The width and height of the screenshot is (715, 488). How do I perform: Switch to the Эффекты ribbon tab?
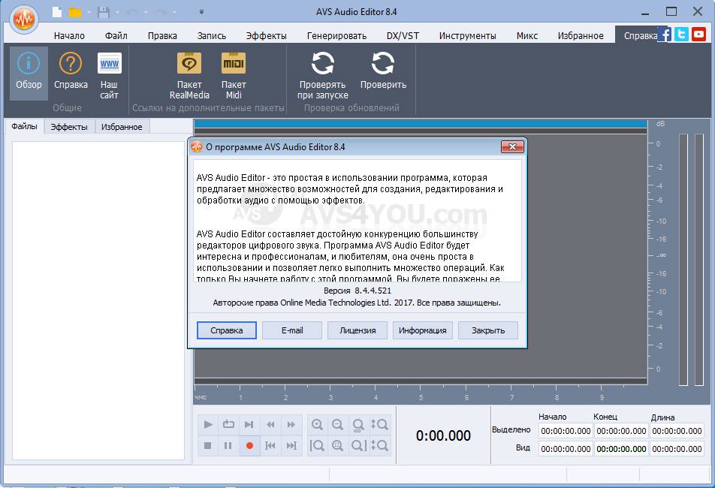[267, 35]
